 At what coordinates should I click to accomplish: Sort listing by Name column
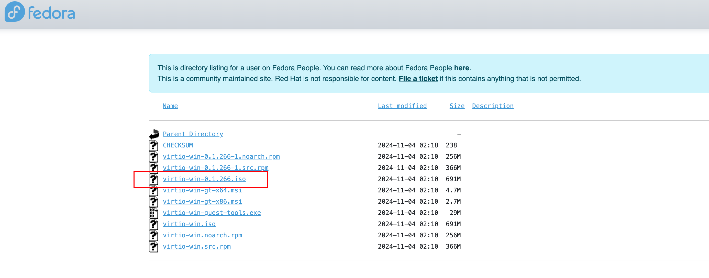tap(170, 106)
